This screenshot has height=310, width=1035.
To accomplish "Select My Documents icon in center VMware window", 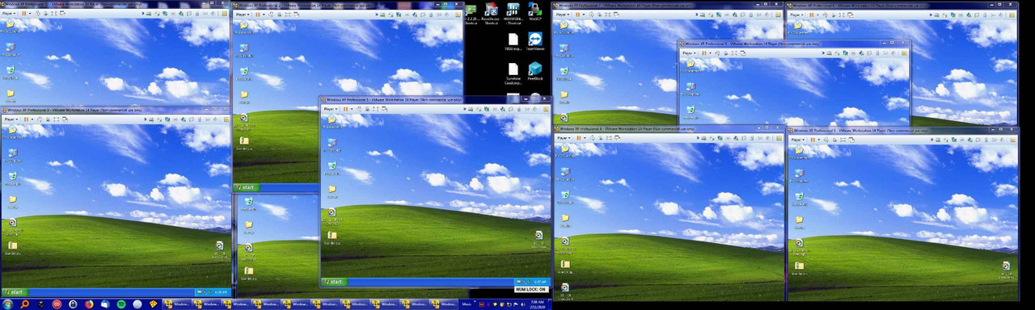I will click(x=332, y=121).
